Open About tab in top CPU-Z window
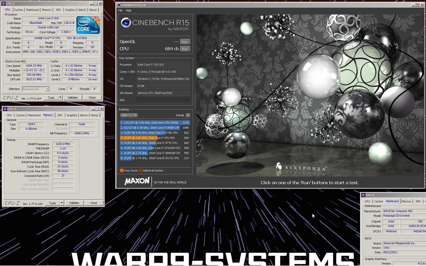This screenshot has width=426, height=266. 93,10
